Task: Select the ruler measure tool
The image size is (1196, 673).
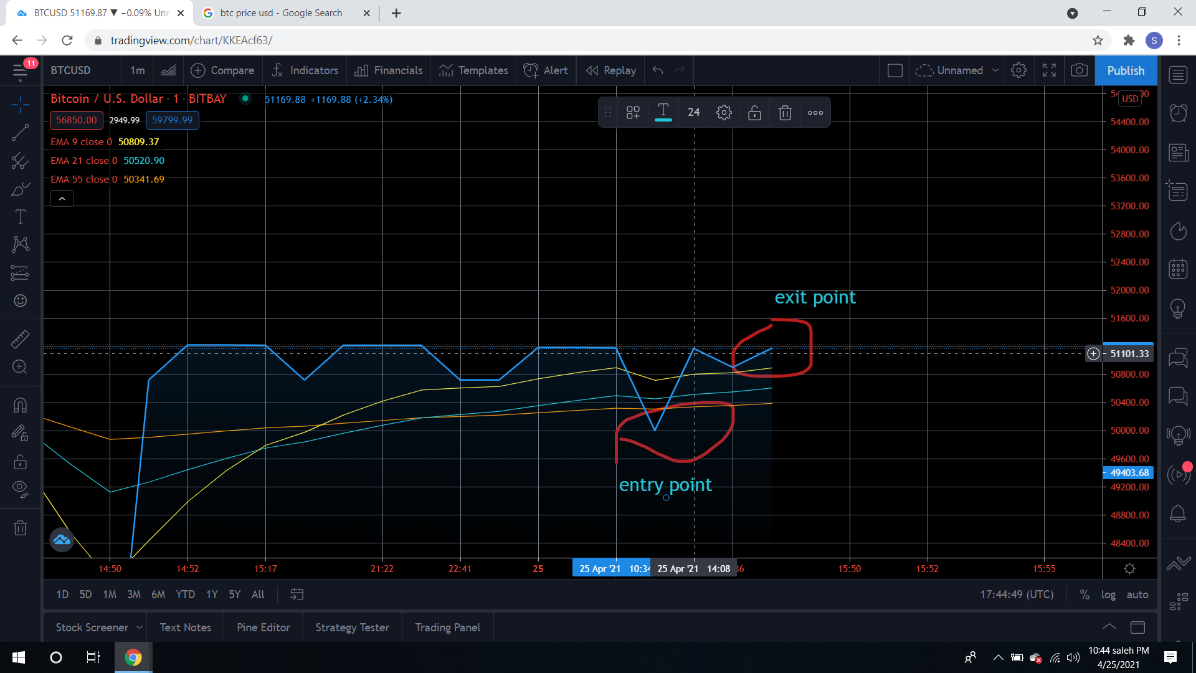Action: (20, 339)
